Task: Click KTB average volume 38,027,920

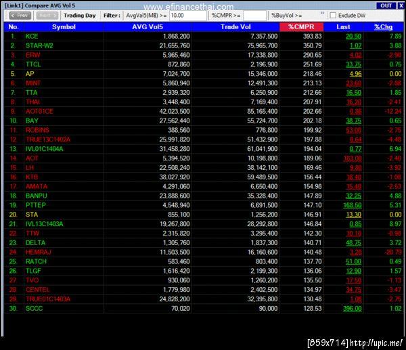Action: pyautogui.click(x=175, y=177)
